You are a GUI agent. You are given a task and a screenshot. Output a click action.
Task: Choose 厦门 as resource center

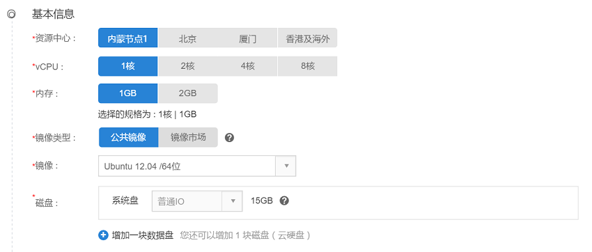247,38
